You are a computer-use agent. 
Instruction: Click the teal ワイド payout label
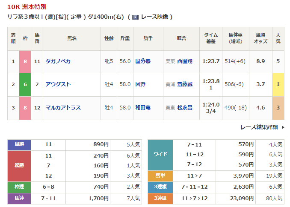point(160,155)
